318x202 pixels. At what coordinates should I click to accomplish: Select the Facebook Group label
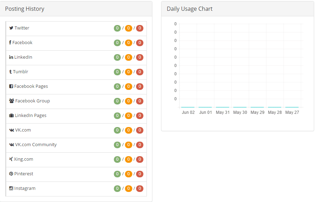pos(32,101)
